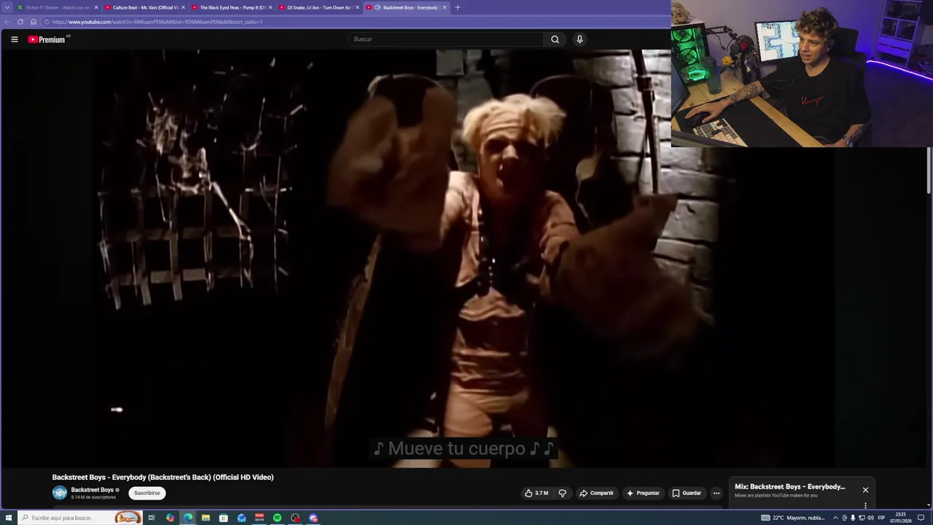Close the Black Eyed Peas tab
Screen dimensions: 933x525
coord(270,7)
